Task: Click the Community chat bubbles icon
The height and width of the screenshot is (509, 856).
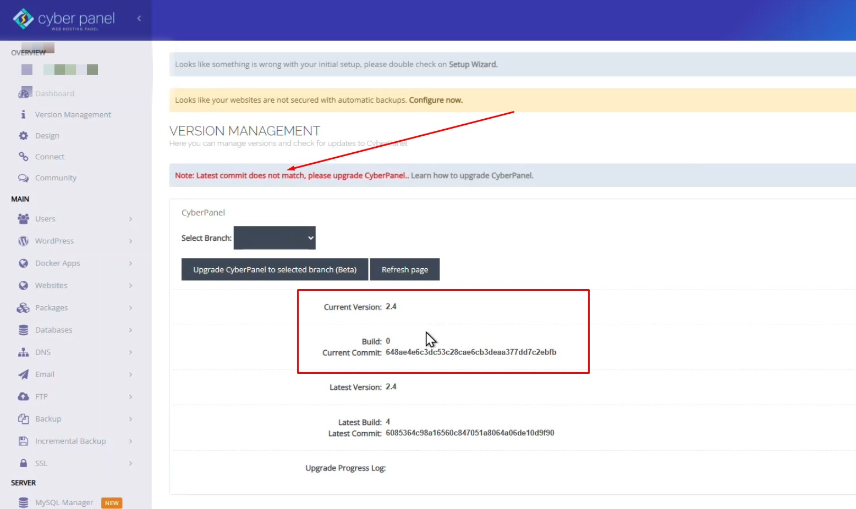Action: (x=23, y=178)
